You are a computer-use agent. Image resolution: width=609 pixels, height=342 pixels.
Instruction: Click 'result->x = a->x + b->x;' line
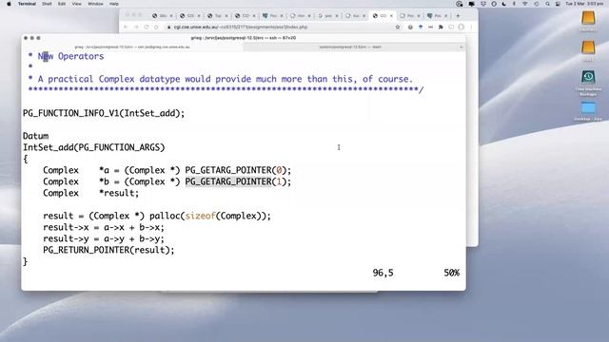pyautogui.click(x=104, y=227)
